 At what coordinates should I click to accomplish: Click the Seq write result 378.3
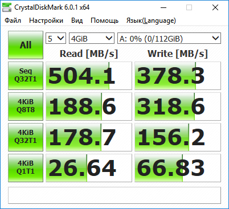(x=178, y=76)
